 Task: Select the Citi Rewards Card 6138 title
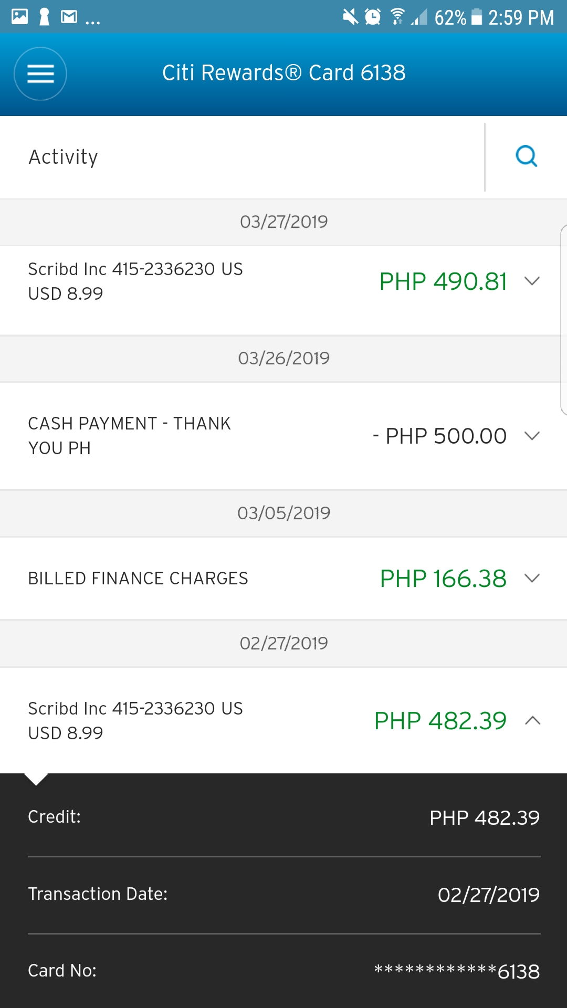[x=283, y=73]
